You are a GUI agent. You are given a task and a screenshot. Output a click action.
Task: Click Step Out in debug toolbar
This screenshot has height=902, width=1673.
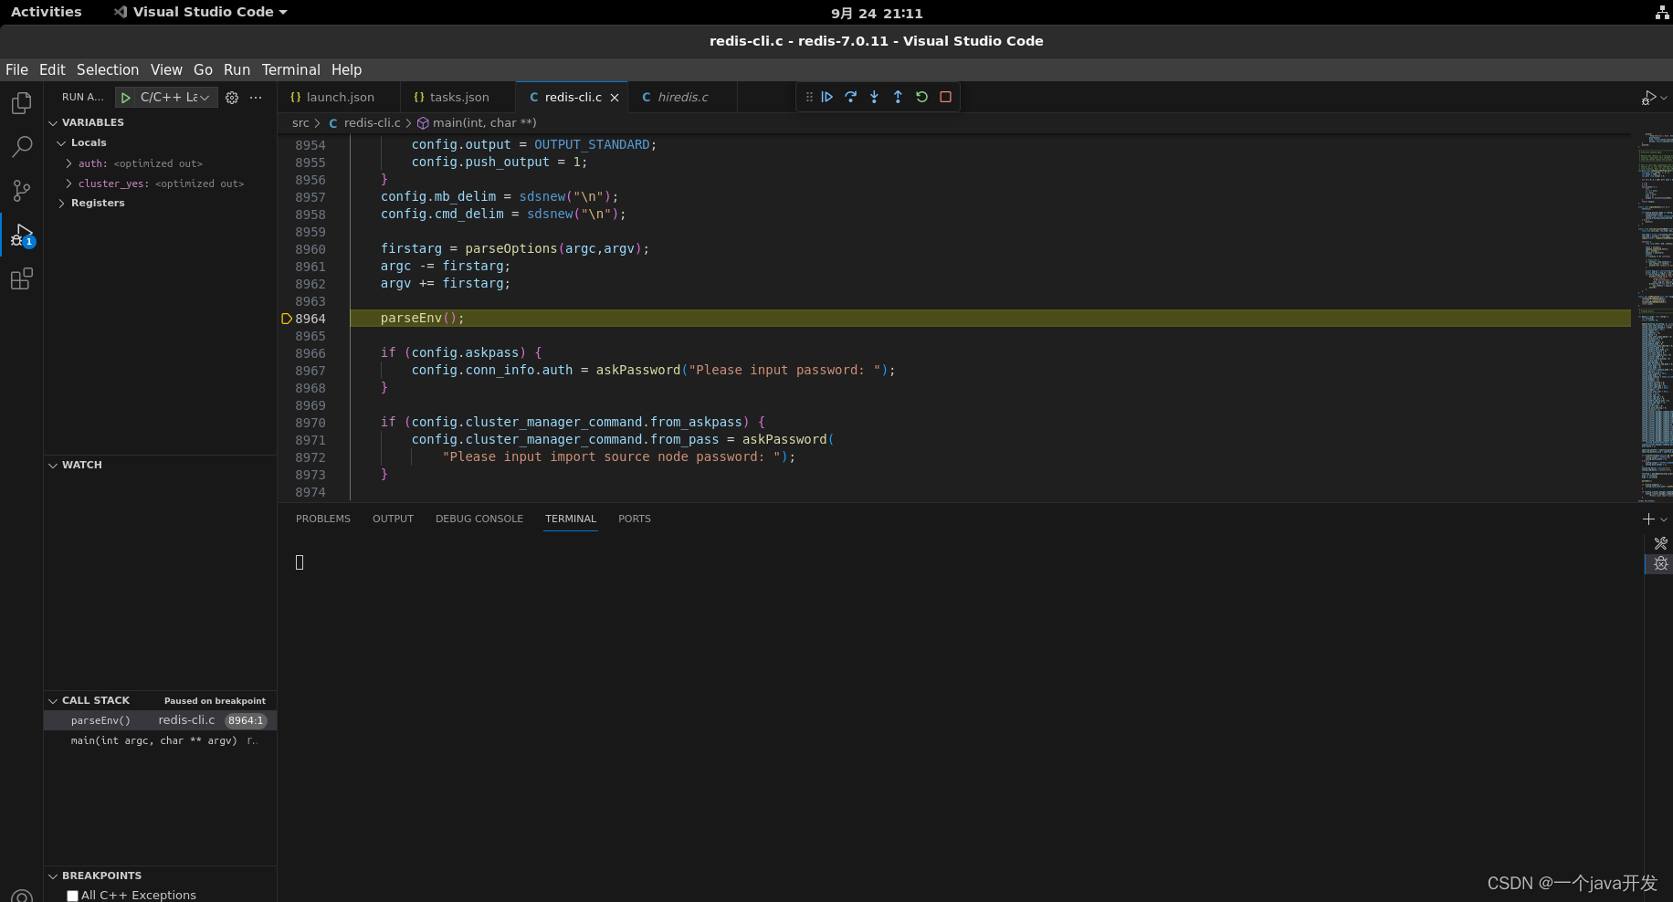pyautogui.click(x=899, y=97)
